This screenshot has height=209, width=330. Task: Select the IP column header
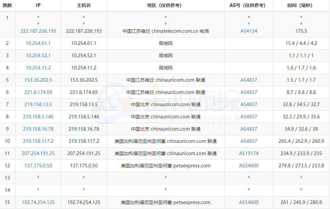(38, 5)
